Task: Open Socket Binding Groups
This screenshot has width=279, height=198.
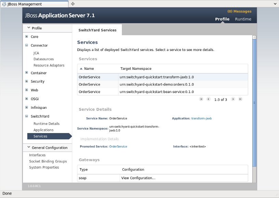Action: (x=48, y=161)
